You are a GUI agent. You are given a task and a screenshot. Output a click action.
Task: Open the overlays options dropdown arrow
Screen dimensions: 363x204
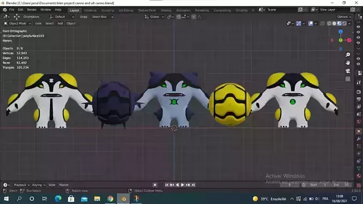click(316, 24)
